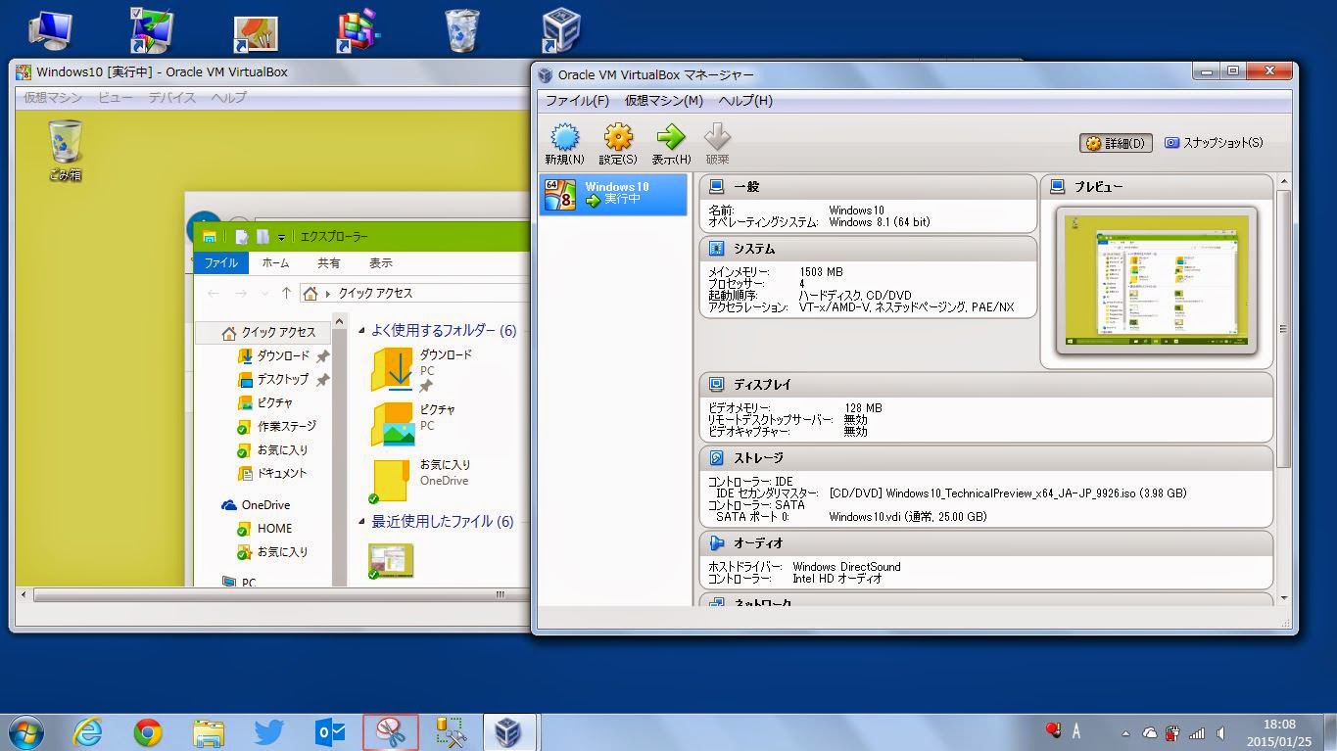1337x751 pixels.
Task: Click the 一般 general section header
Action: coord(868,186)
